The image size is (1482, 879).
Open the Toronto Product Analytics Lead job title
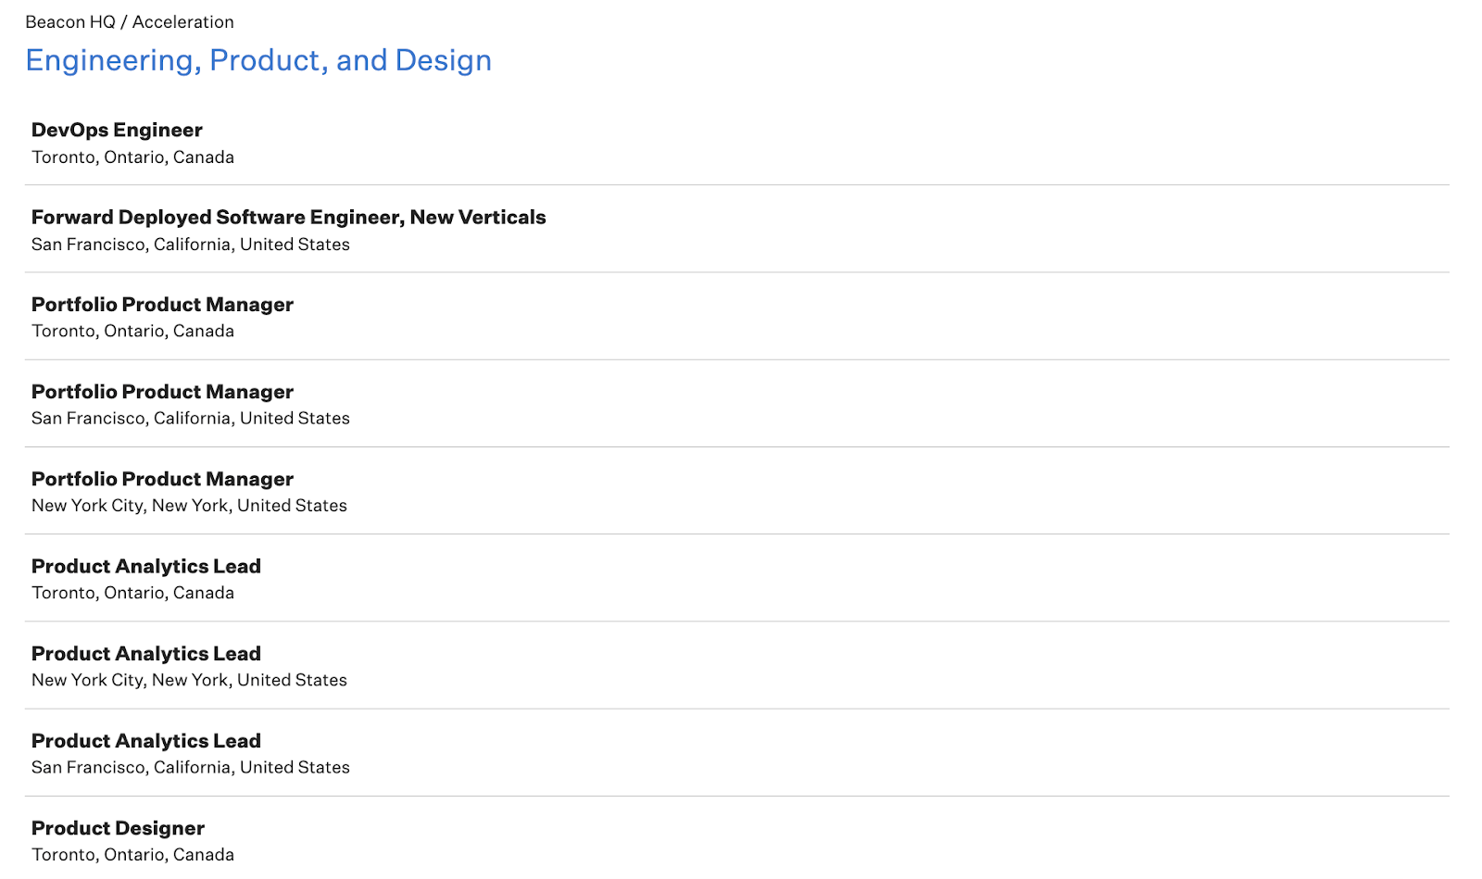[x=146, y=566]
